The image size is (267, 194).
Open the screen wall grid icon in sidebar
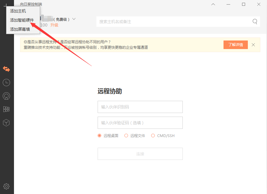tap(6, 109)
